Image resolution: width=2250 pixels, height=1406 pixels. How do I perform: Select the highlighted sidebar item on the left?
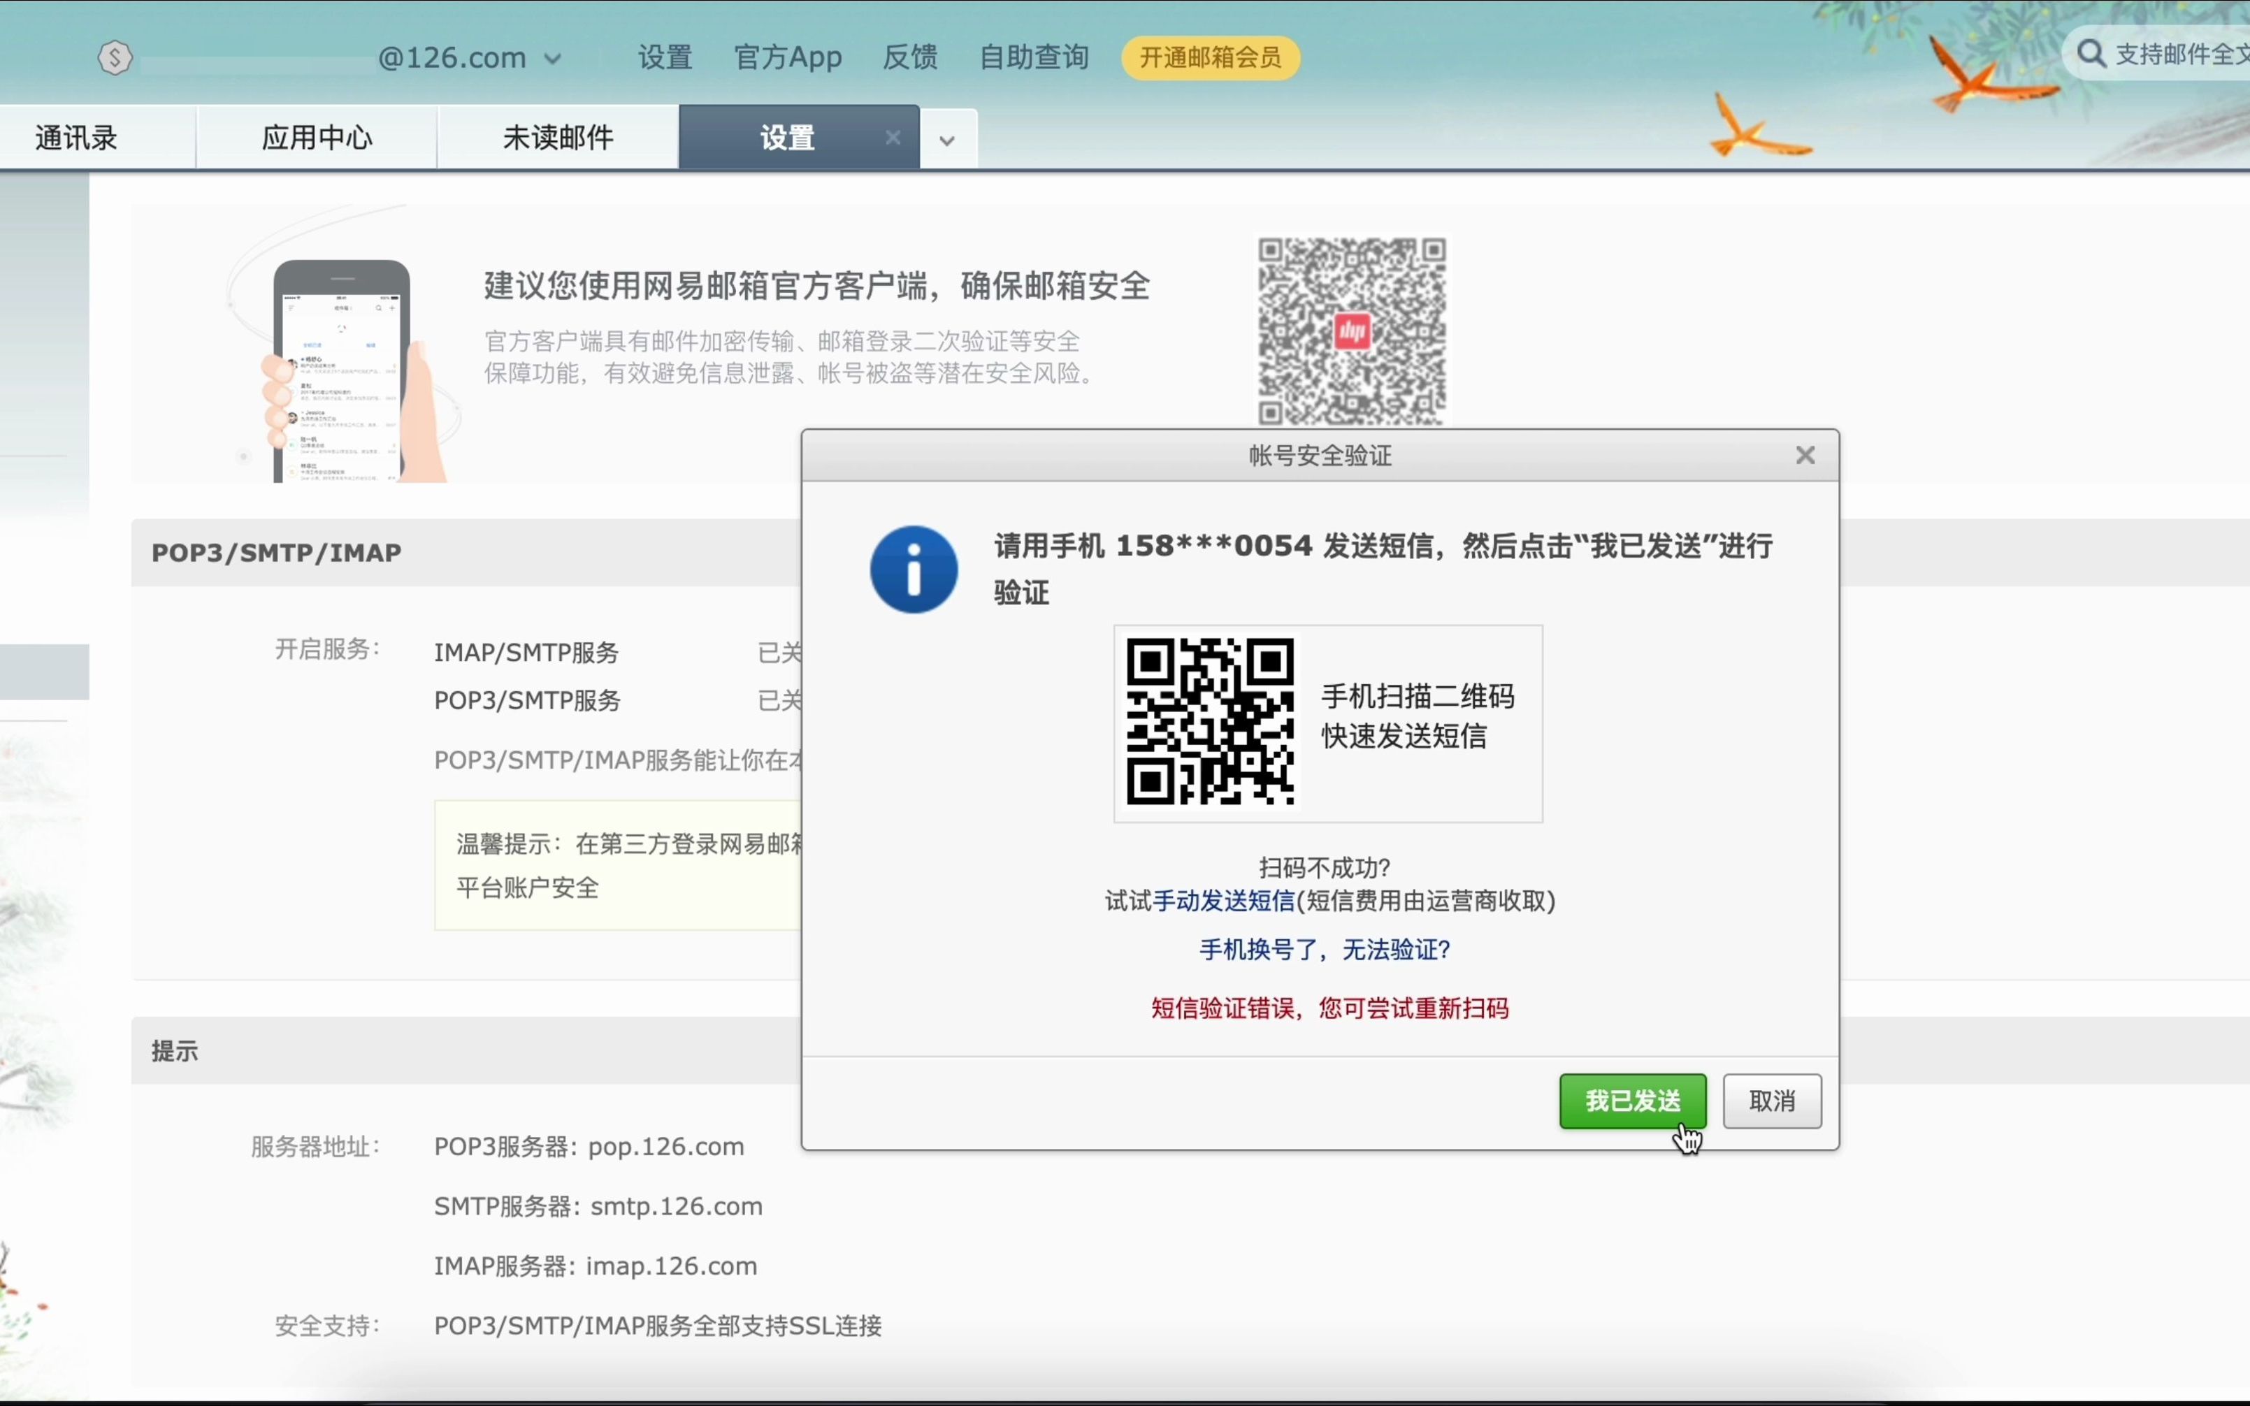45,672
